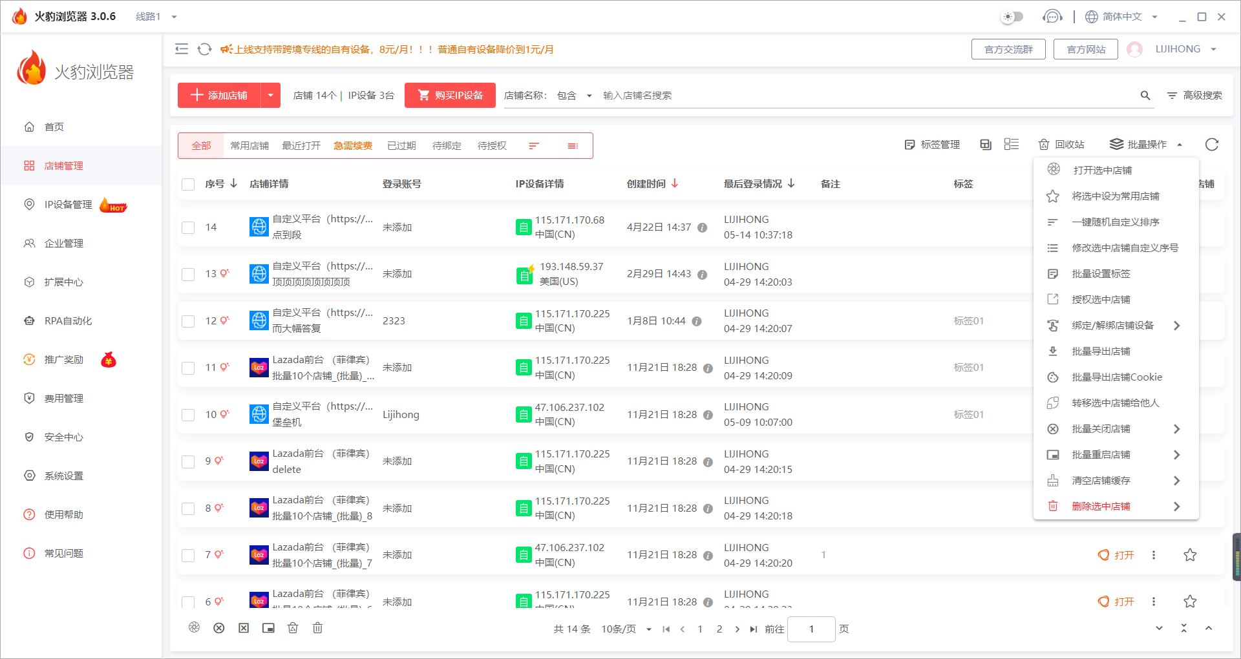
Task: Select checkbox for store 14
Action: point(188,227)
